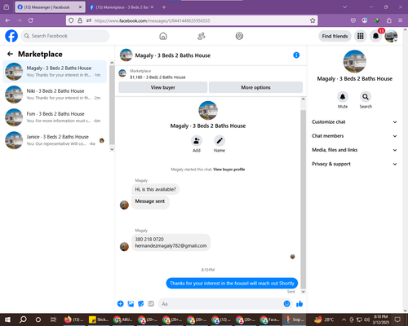The width and height of the screenshot is (408, 326).
Task: Click the 'Hi, is this available?' message
Action: tap(155, 189)
